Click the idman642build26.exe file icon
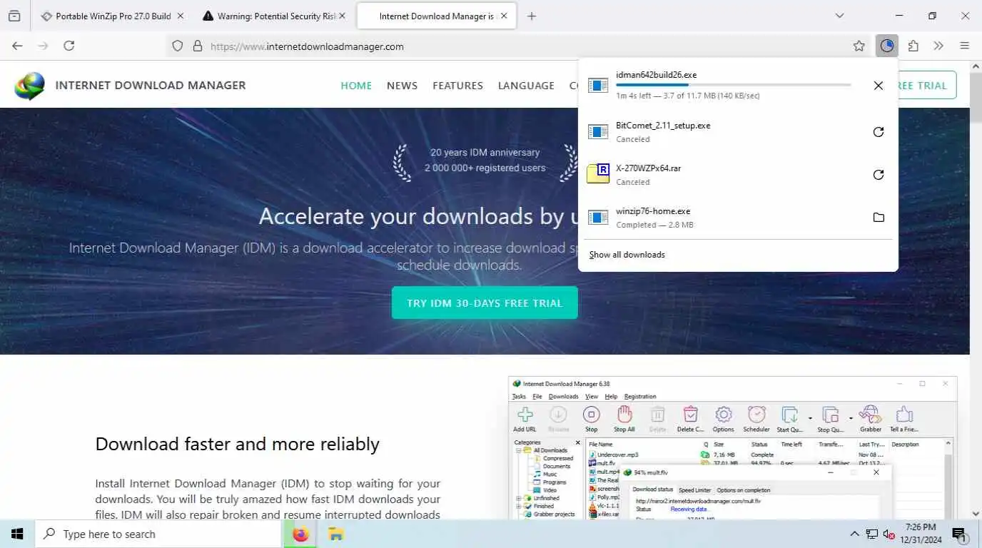The image size is (982, 548). click(x=598, y=86)
